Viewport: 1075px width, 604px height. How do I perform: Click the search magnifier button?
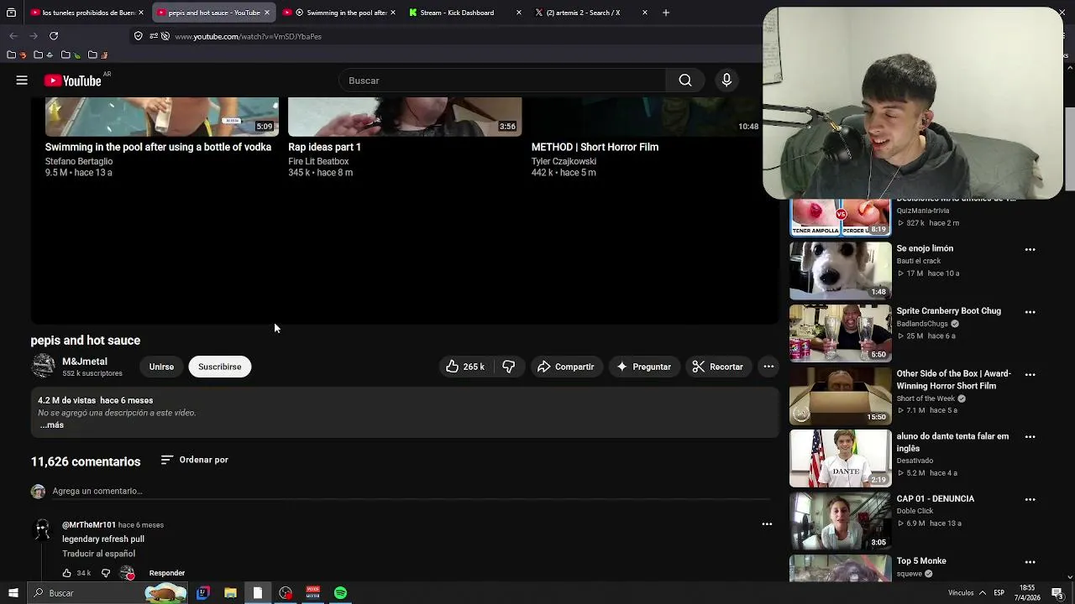click(685, 81)
